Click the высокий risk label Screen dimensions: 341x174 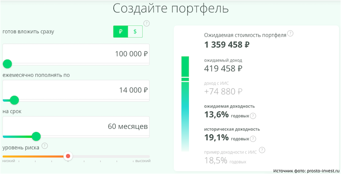tap(143, 161)
